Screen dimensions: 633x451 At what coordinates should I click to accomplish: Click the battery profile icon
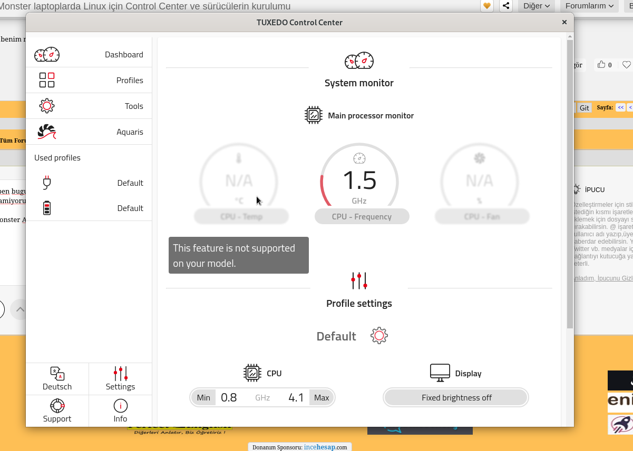tap(47, 208)
